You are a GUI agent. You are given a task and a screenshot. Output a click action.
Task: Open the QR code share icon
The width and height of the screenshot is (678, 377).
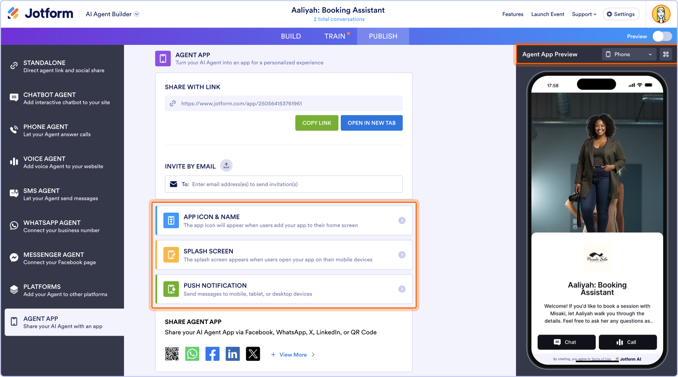tap(172, 354)
